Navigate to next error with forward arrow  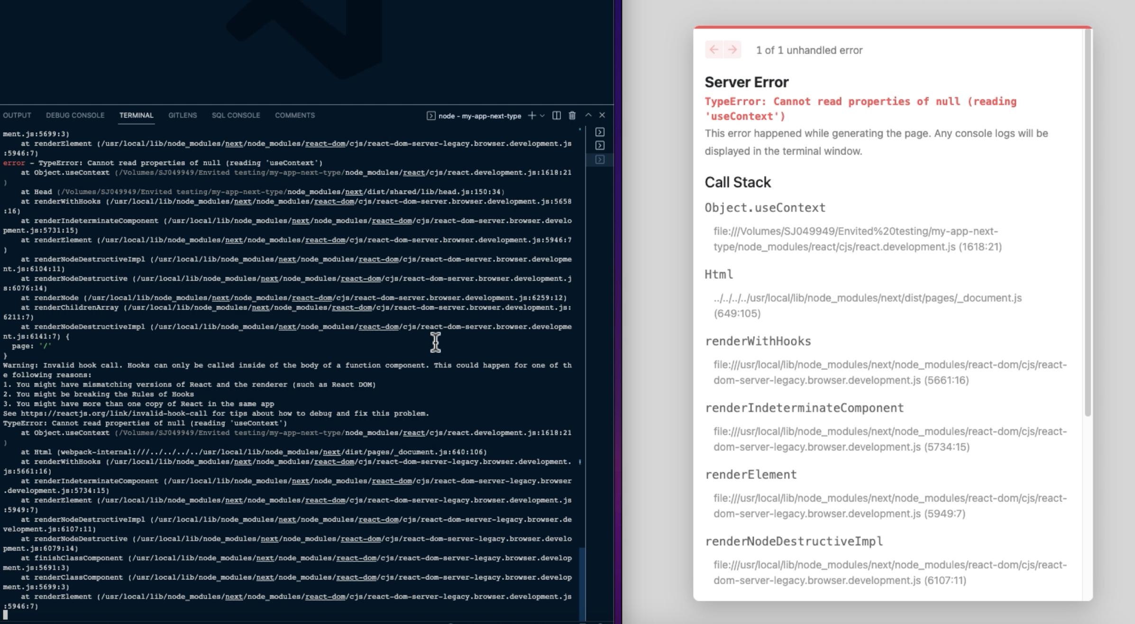[x=731, y=50]
